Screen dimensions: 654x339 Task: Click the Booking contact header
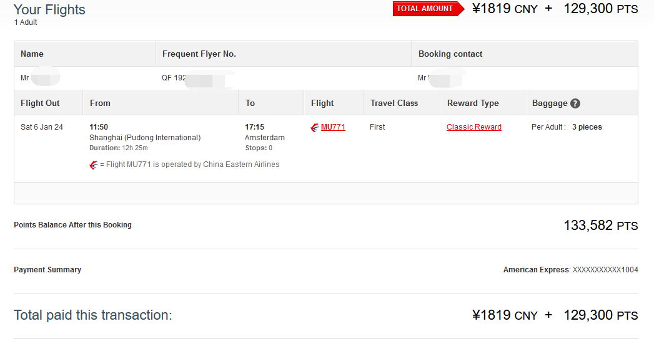(x=450, y=54)
